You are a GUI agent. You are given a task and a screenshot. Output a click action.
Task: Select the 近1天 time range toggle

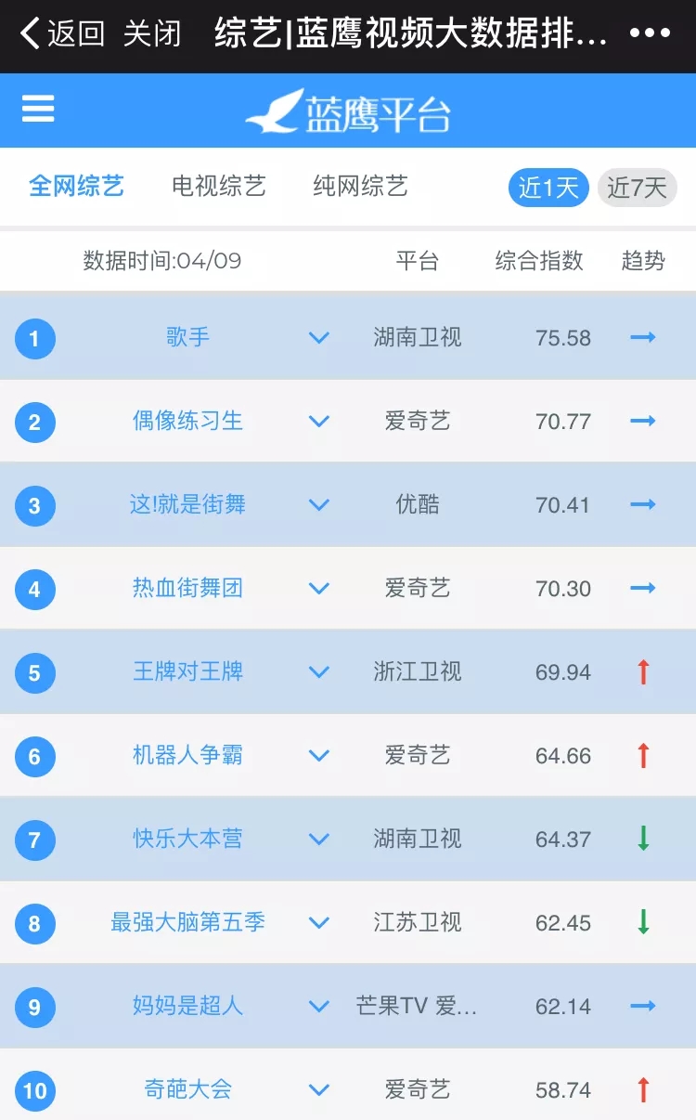pyautogui.click(x=548, y=188)
